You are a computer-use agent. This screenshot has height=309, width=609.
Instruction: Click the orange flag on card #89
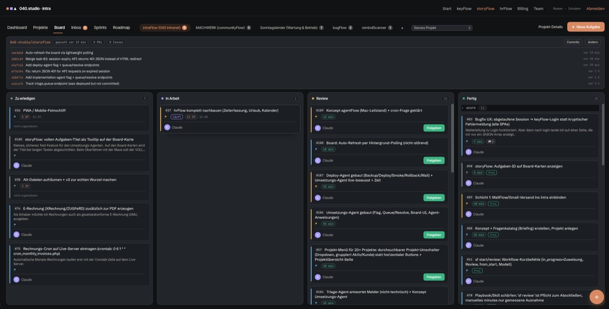(x=467, y=204)
